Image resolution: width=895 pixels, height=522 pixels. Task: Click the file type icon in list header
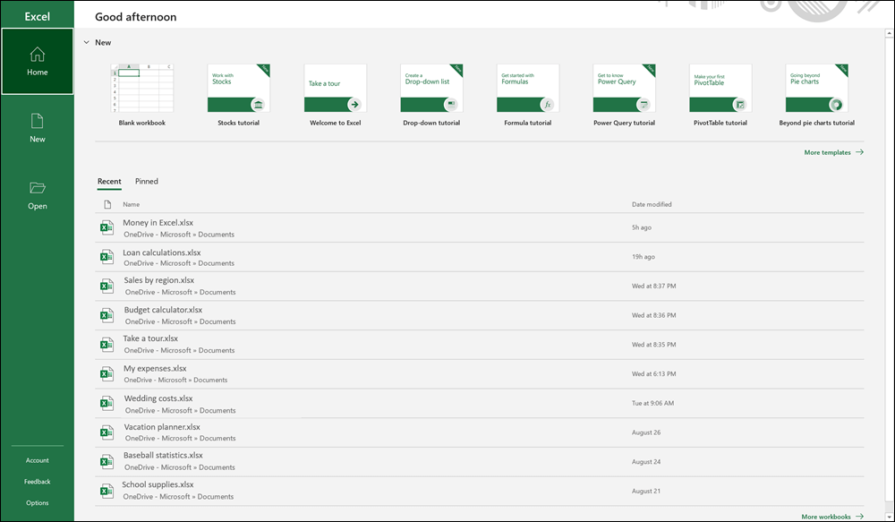107,204
